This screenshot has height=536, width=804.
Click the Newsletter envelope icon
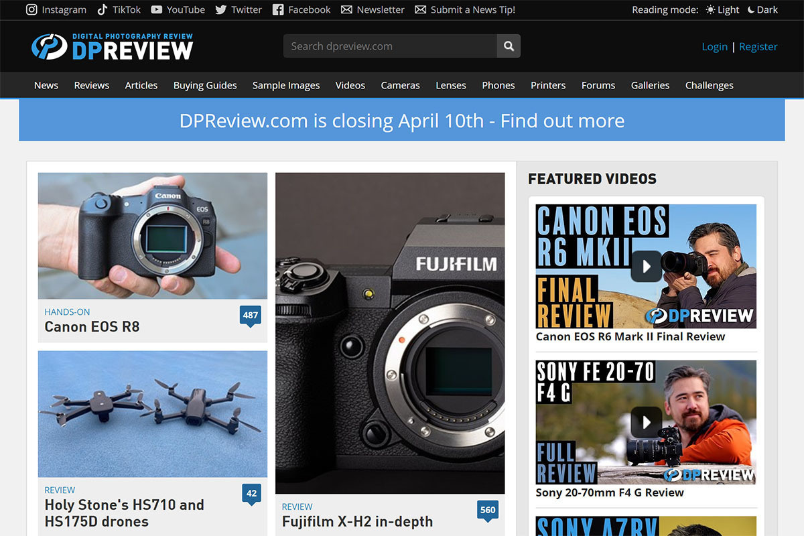pos(346,9)
